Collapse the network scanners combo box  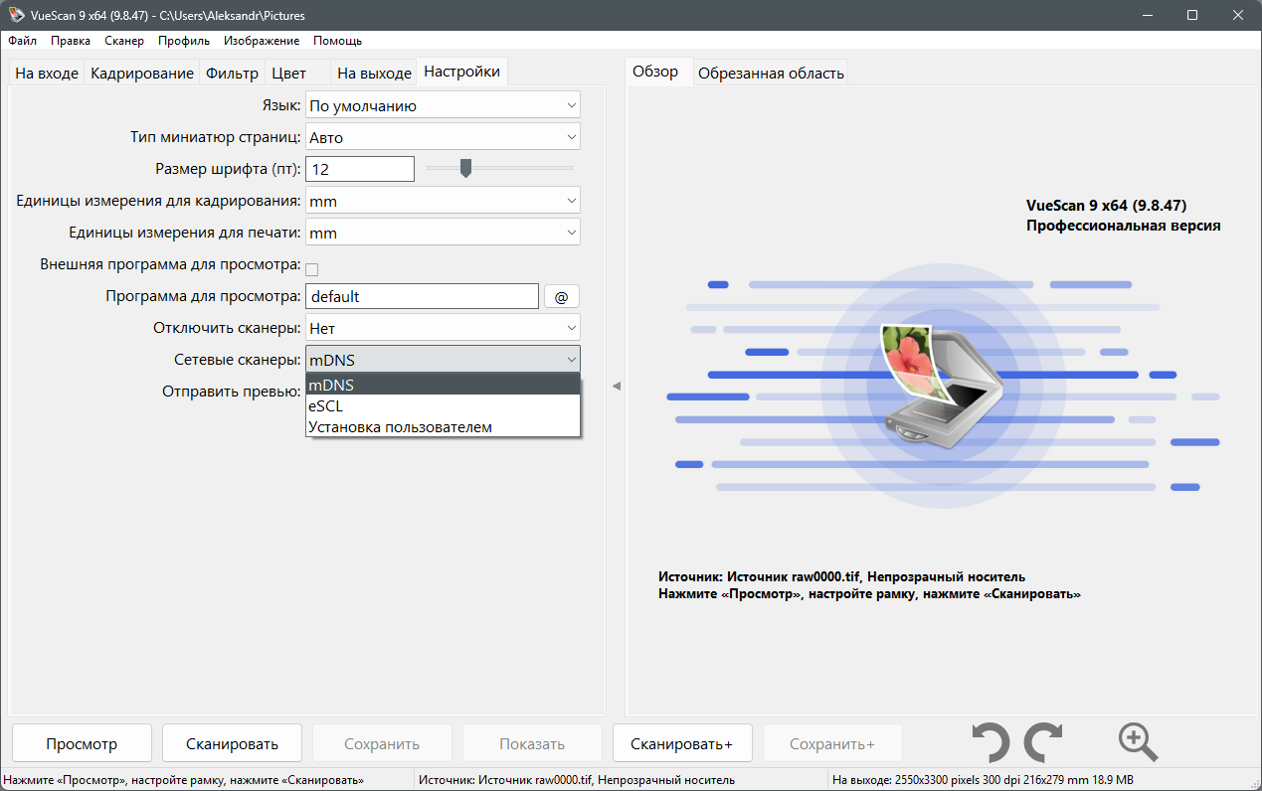coord(443,359)
